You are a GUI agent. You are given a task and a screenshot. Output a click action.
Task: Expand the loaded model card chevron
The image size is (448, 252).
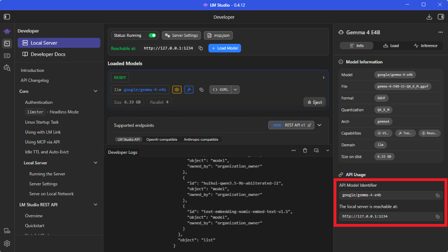pos(323,78)
